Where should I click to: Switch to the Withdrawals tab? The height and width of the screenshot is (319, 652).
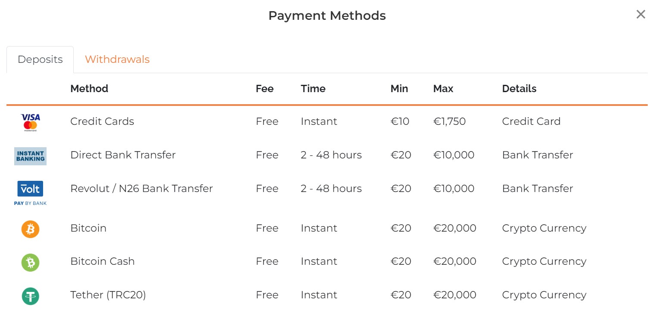(x=117, y=59)
